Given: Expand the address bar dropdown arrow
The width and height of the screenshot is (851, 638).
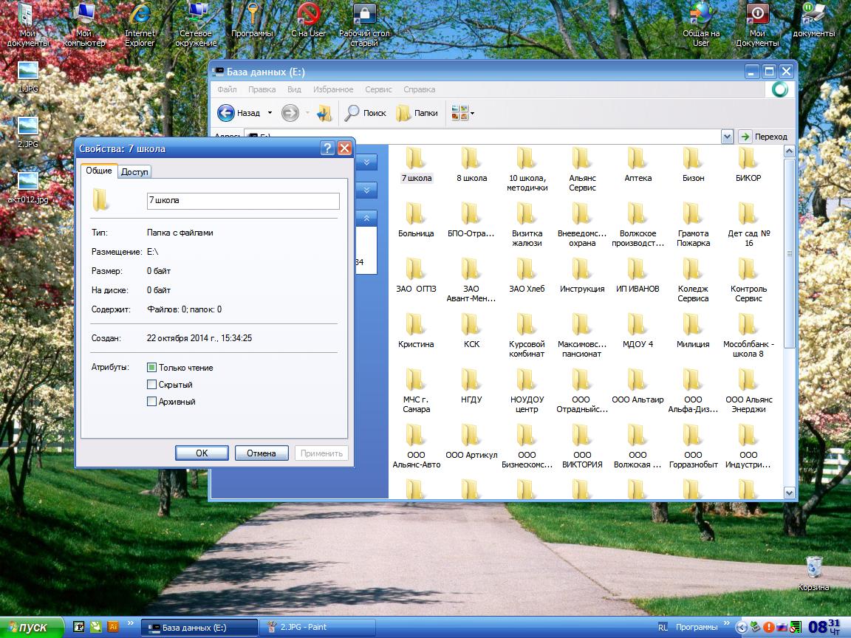Looking at the screenshot, I should coord(727,137).
